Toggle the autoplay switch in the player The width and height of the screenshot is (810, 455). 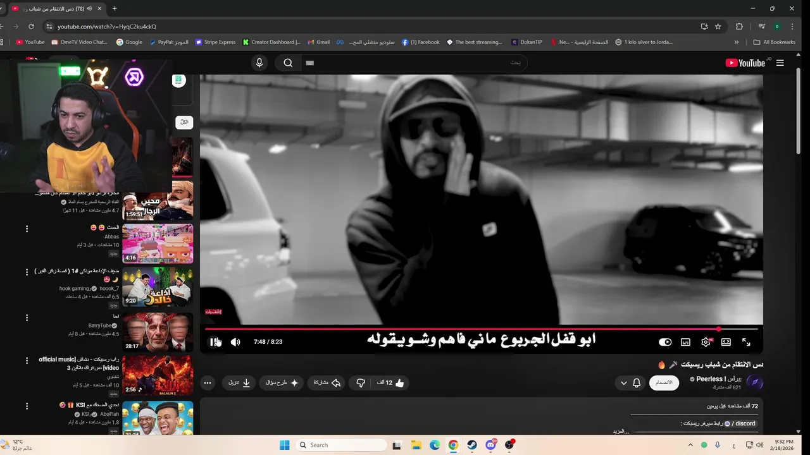pos(665,342)
